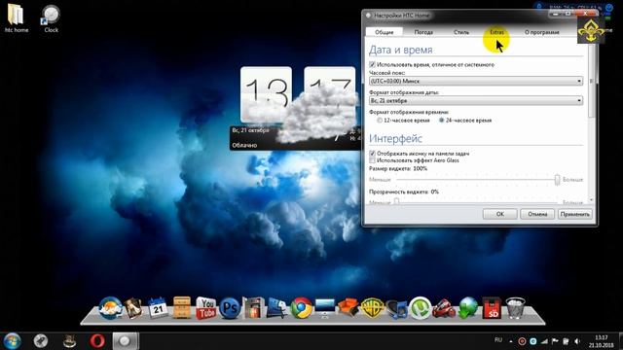Toggle show icon on taskbar checkbox
This screenshot has height=350, width=623.
point(372,154)
